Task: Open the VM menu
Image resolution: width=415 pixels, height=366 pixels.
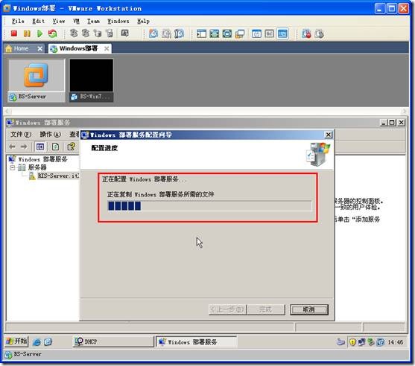Action: click(x=76, y=21)
